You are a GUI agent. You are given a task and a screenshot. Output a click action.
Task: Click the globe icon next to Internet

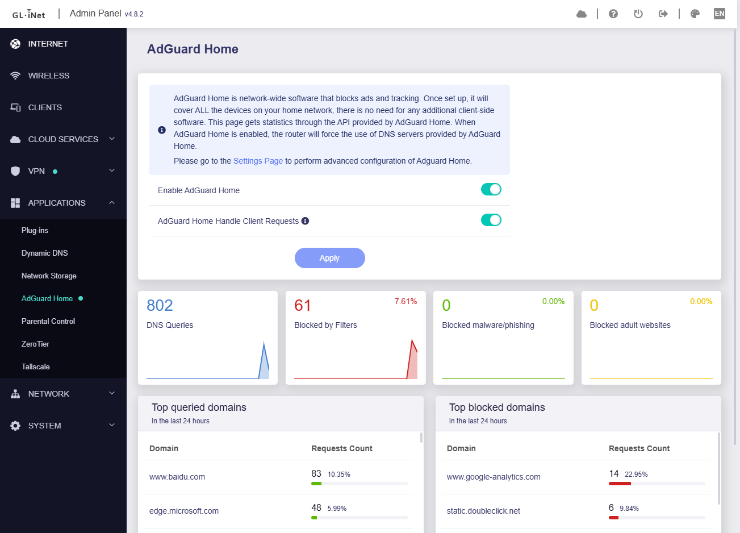(x=15, y=44)
